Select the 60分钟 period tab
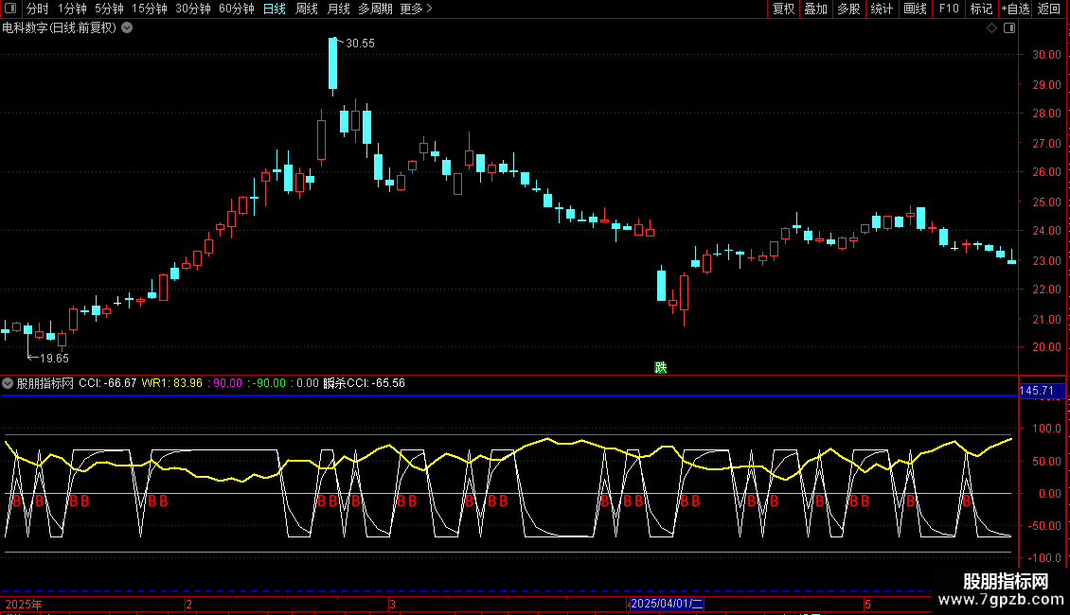Screen dimensions: 1070x615 [236, 9]
